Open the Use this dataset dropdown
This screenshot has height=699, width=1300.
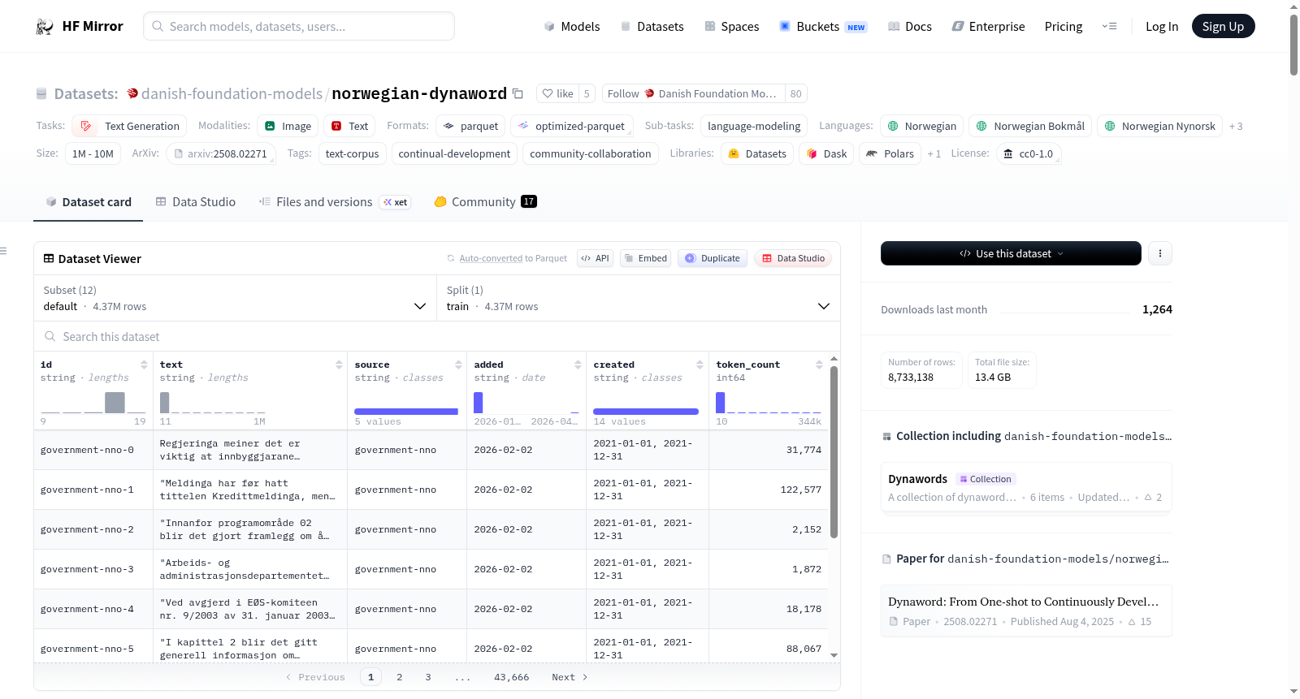(1011, 253)
